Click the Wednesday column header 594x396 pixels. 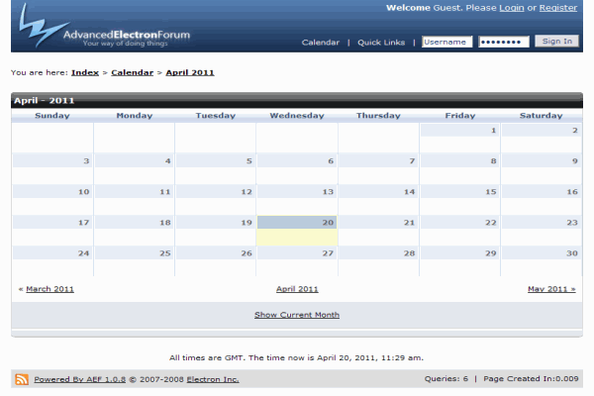pyautogui.click(x=297, y=116)
